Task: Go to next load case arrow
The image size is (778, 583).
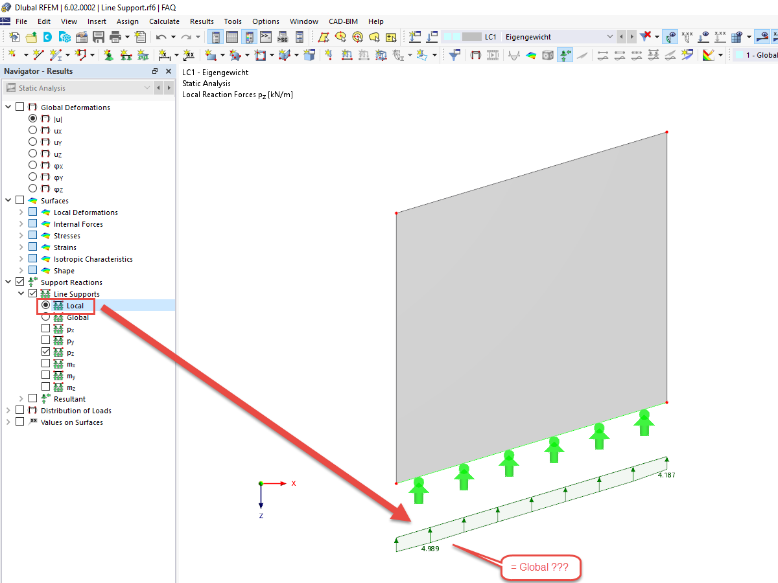Action: point(631,37)
